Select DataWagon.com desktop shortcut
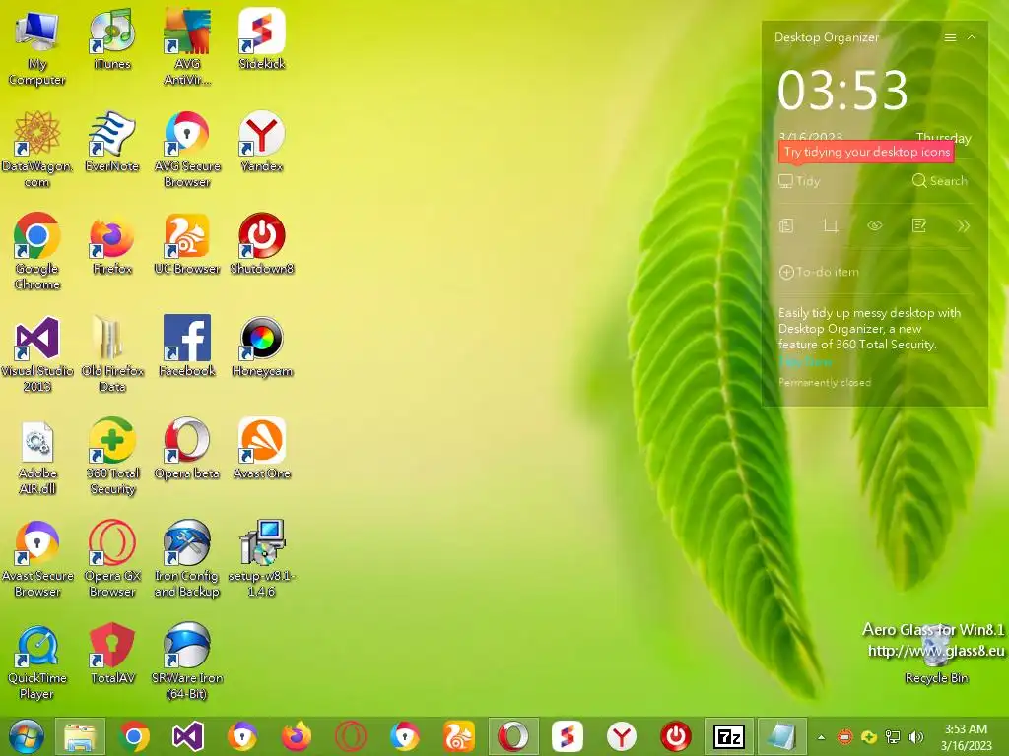Screen dimensions: 1009x756 36,148
